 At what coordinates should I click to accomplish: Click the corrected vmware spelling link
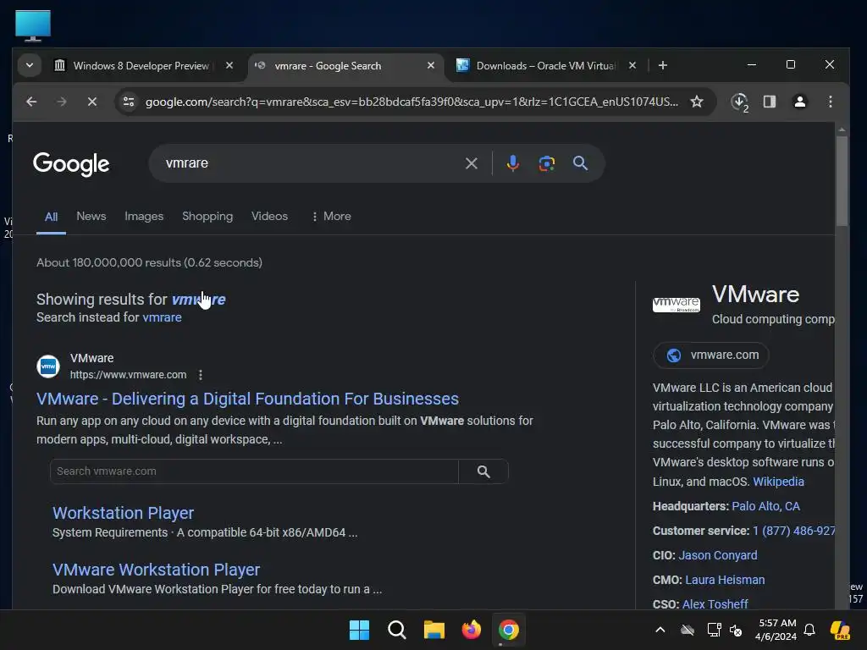(198, 300)
